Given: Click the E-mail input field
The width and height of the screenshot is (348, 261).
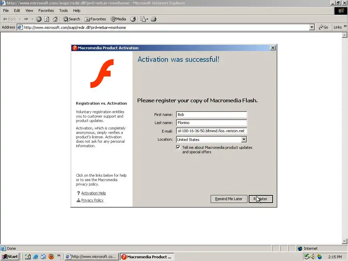Looking at the screenshot, I should pos(211,131).
